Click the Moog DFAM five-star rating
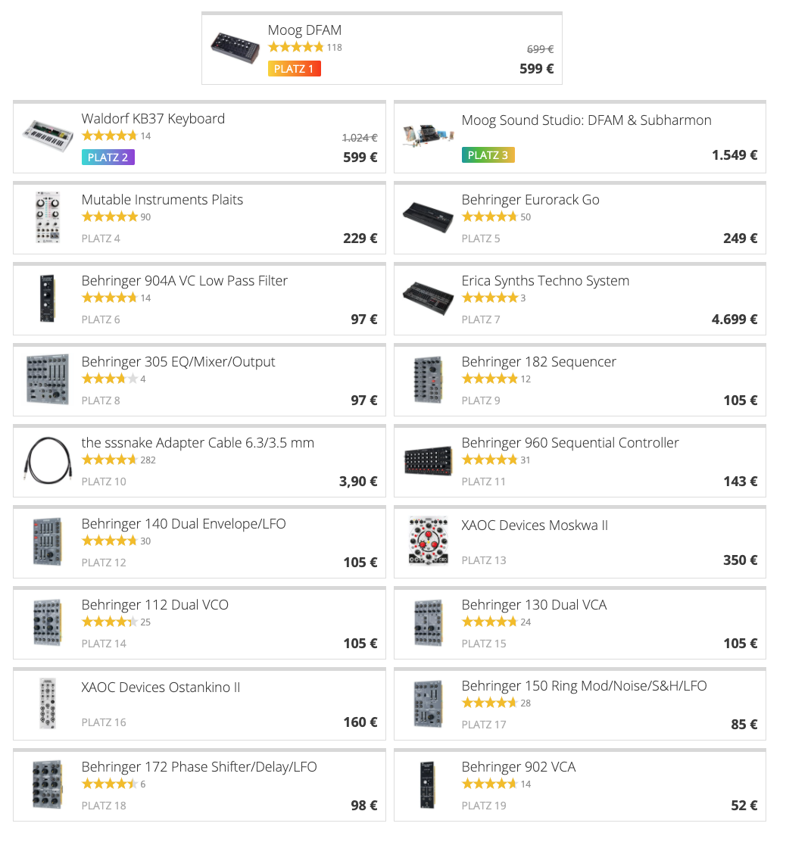Viewport: 786px width, 842px height. point(295,47)
